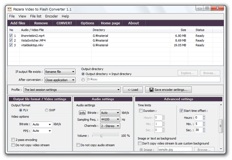Select vitaldesktop.mkv file row

click(x=115, y=45)
